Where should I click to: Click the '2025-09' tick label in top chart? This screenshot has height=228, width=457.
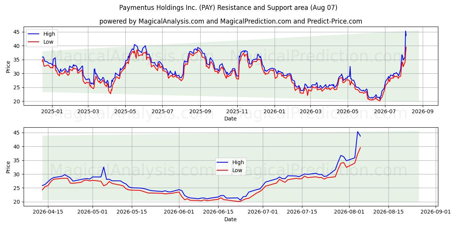tap(200, 111)
